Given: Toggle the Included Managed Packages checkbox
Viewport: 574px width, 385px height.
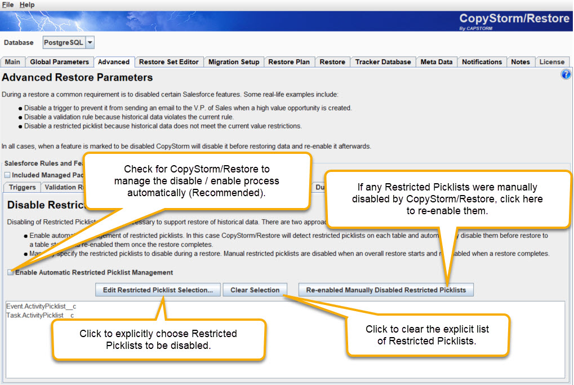Looking at the screenshot, I should (7, 175).
